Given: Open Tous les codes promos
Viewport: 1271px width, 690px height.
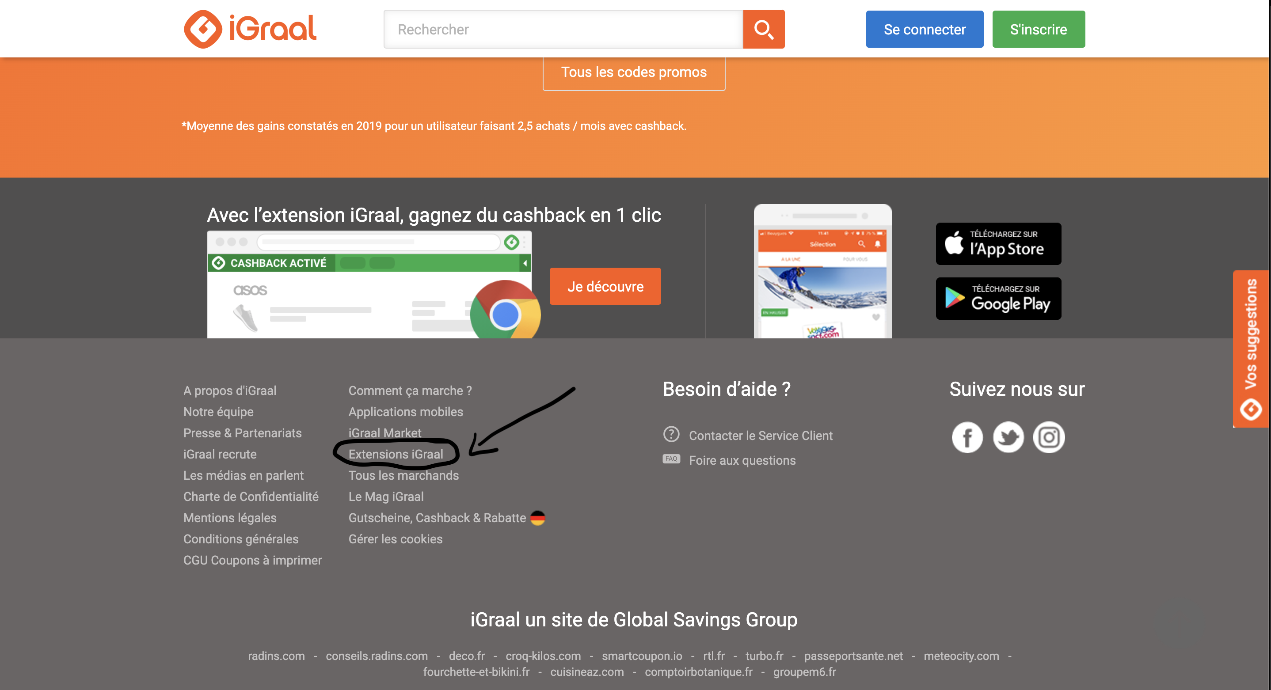Looking at the screenshot, I should [x=634, y=72].
